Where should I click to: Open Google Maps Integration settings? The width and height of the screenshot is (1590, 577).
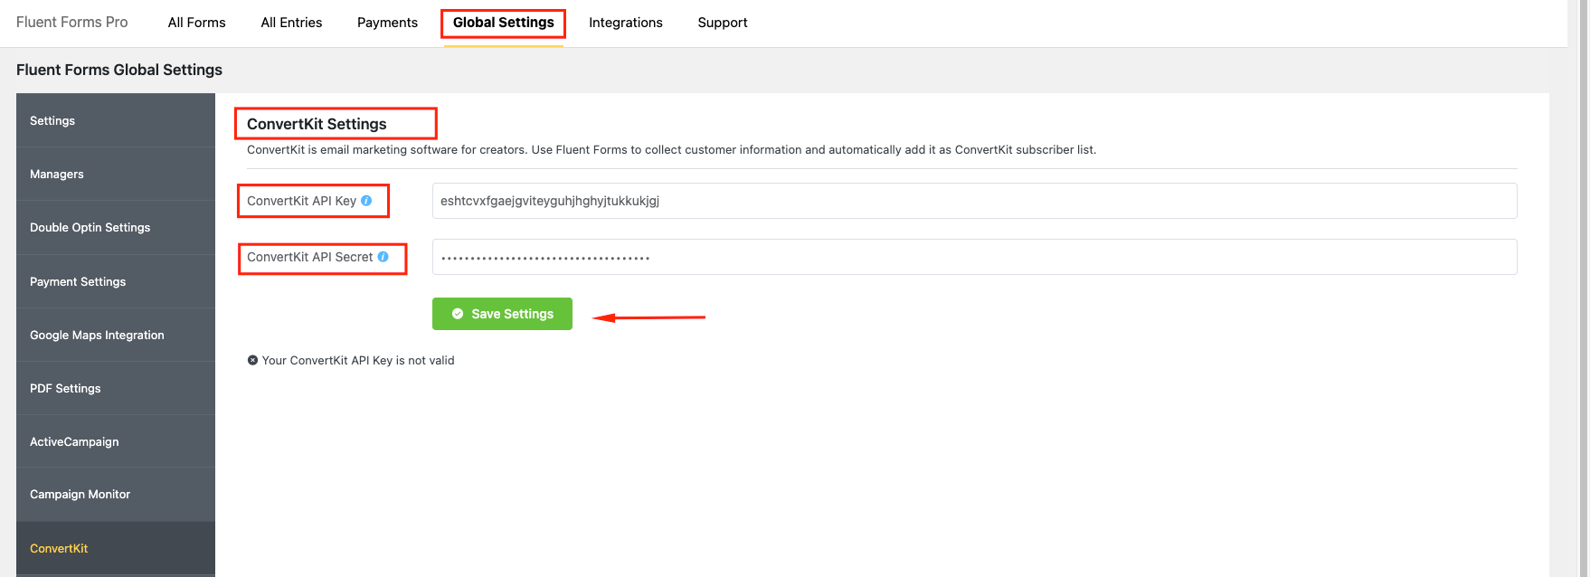[x=97, y=336]
